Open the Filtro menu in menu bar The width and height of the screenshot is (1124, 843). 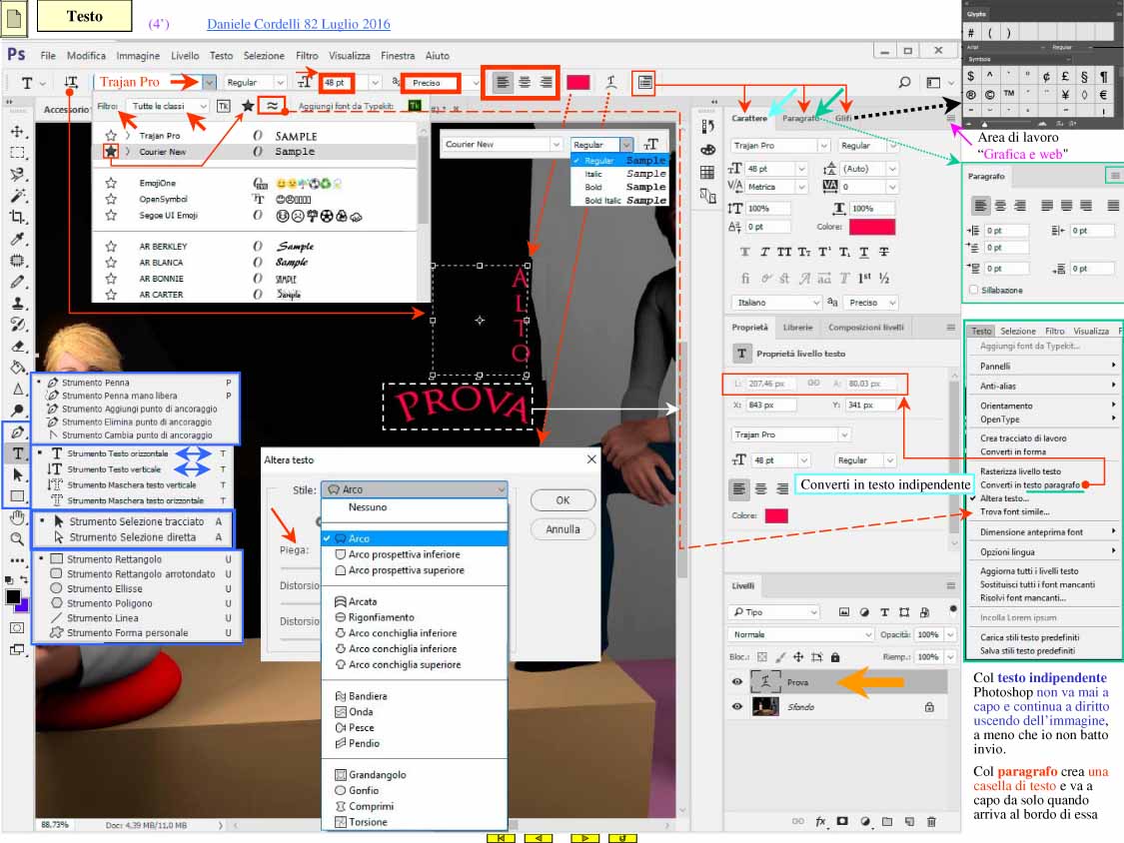tap(307, 56)
